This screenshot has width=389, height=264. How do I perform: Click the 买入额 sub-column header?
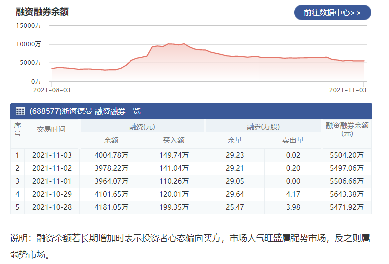click(x=174, y=140)
